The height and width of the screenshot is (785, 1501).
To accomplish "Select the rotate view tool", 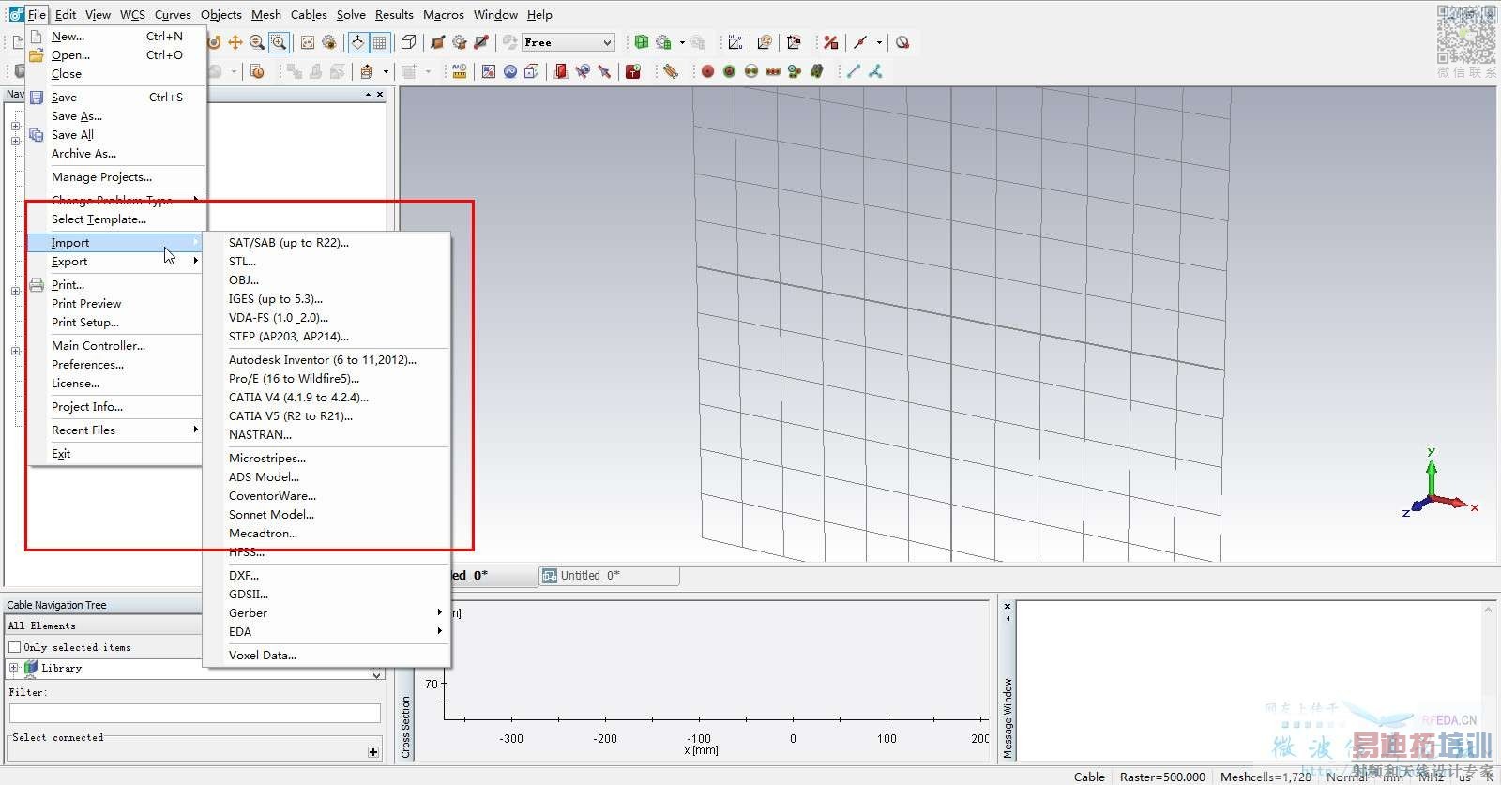I will click(x=214, y=42).
